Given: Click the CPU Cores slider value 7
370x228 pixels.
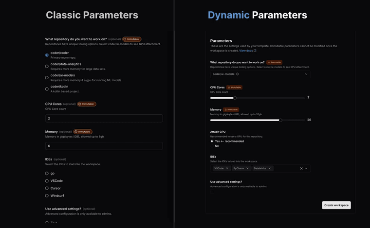Looking at the screenshot, I should point(308,98).
